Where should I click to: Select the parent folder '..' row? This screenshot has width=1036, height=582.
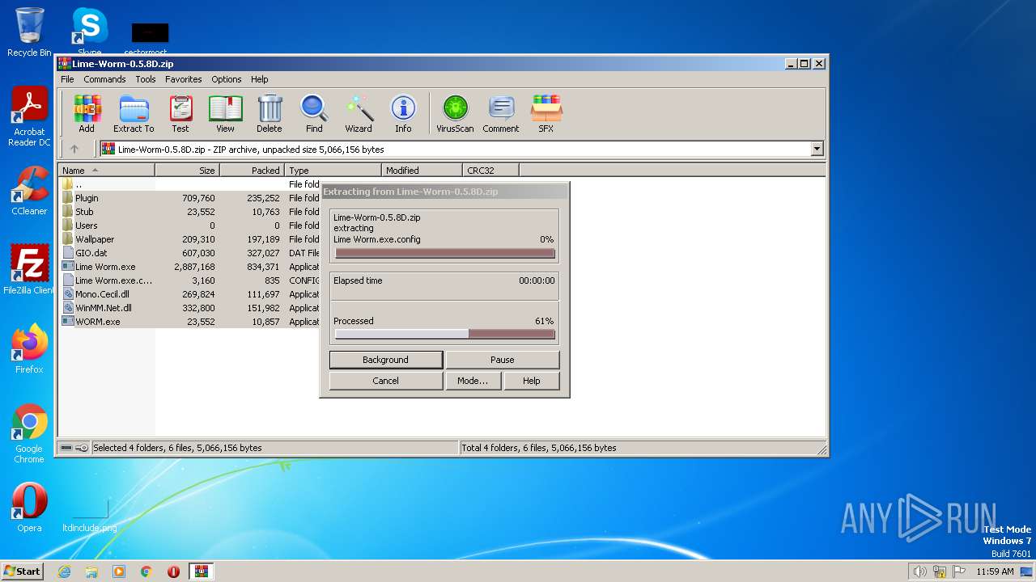[190, 184]
